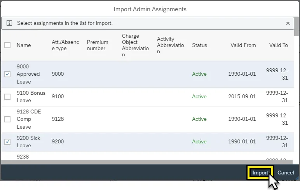Uncheck the 9200 Sick Leave checkbox

(7, 142)
